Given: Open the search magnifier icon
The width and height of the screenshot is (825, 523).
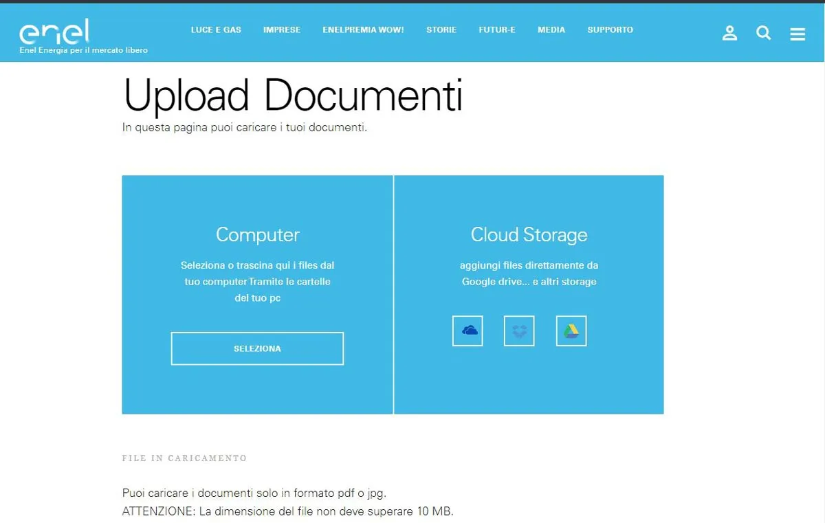Looking at the screenshot, I should pyautogui.click(x=764, y=33).
